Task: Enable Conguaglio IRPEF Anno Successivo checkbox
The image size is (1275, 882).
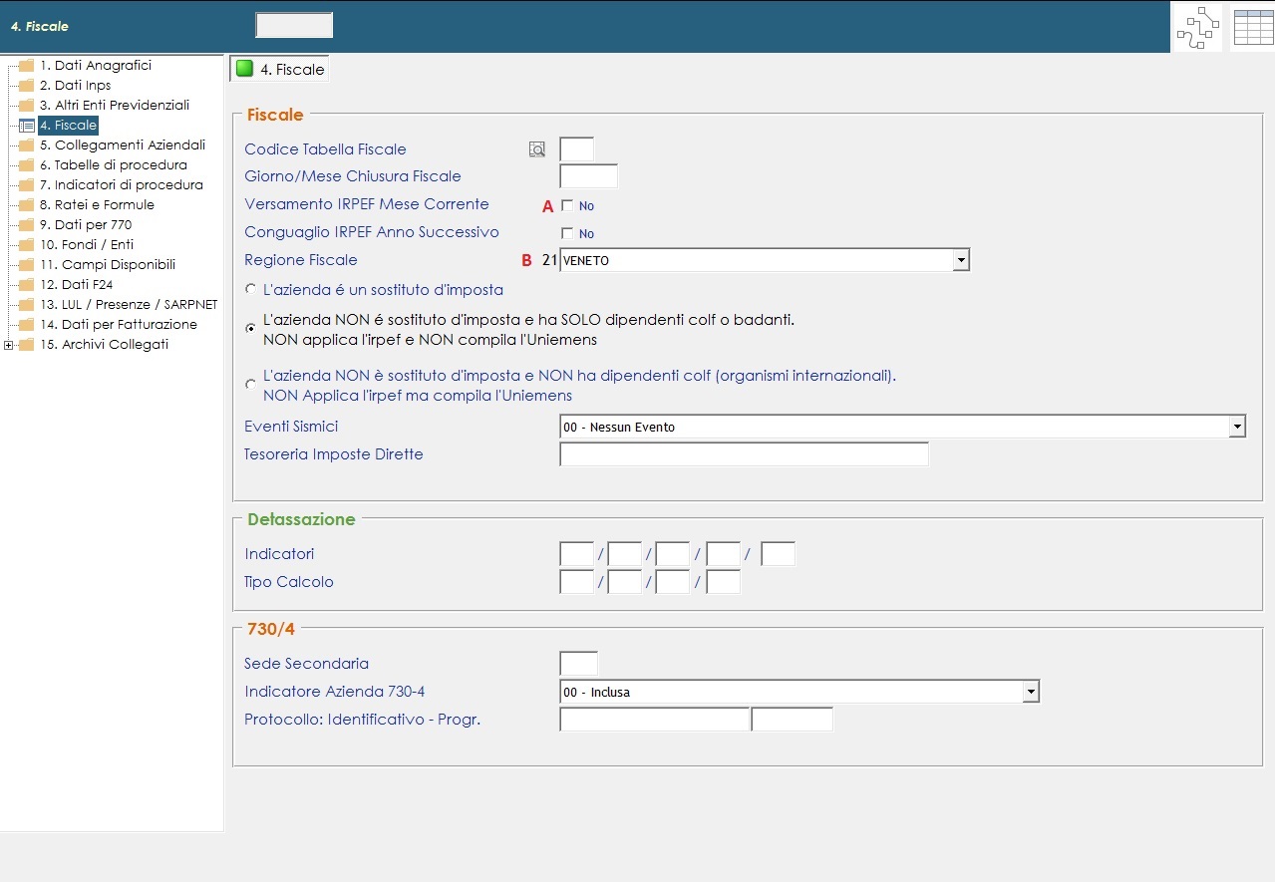Action: [x=567, y=233]
